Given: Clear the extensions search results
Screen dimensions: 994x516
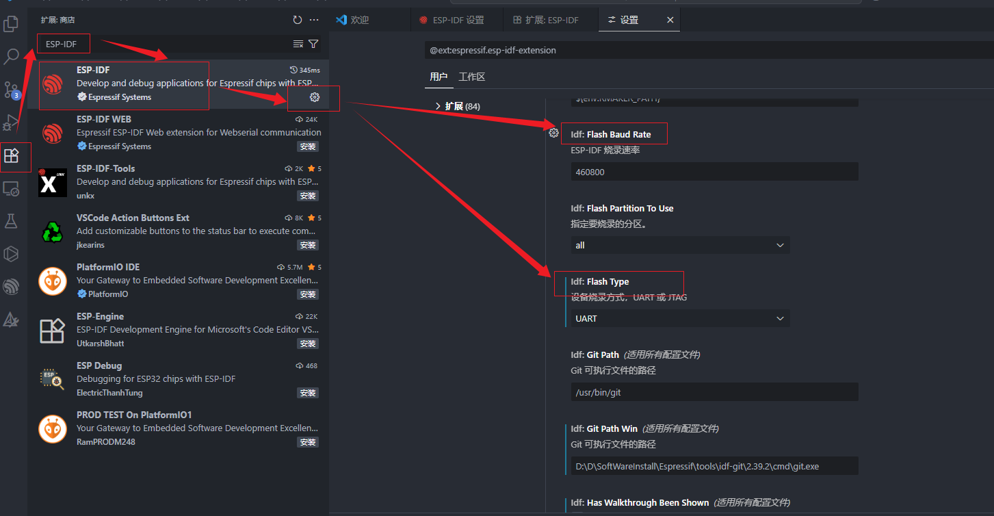Looking at the screenshot, I should coord(298,44).
